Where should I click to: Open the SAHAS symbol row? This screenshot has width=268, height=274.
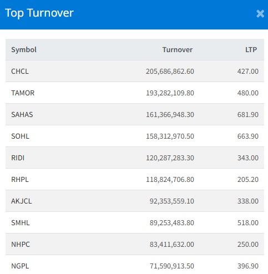[135, 115]
